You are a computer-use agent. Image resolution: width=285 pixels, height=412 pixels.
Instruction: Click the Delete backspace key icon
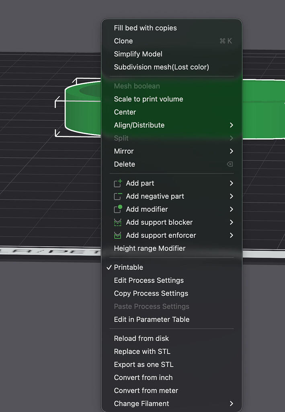pyautogui.click(x=230, y=164)
